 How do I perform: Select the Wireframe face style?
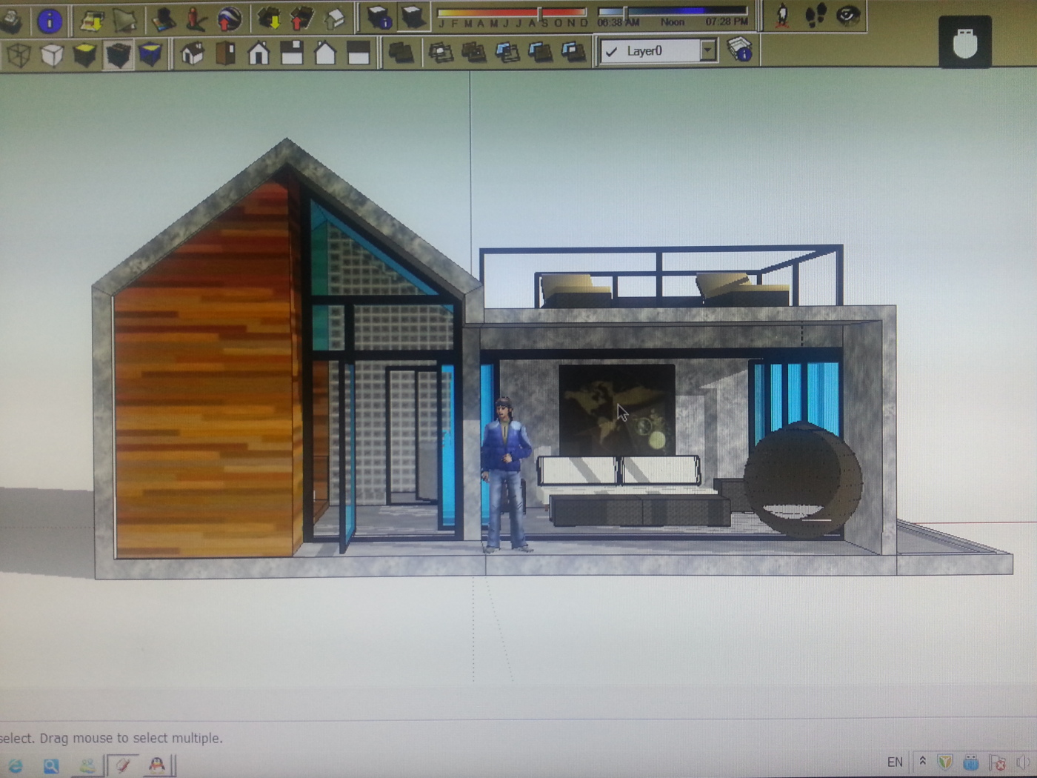tap(19, 55)
